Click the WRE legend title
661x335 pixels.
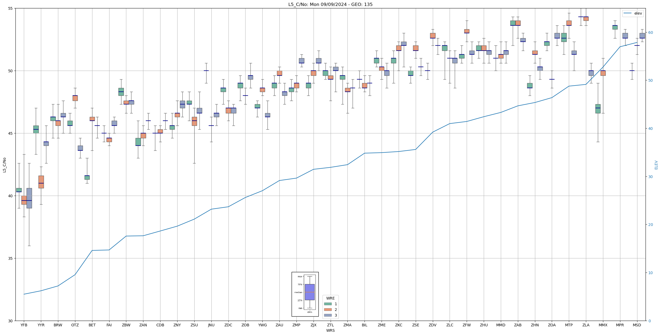[330, 298]
